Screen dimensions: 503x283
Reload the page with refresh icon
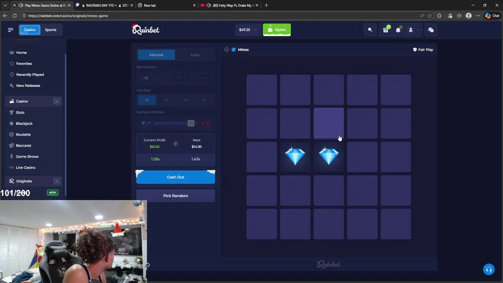tap(15, 16)
